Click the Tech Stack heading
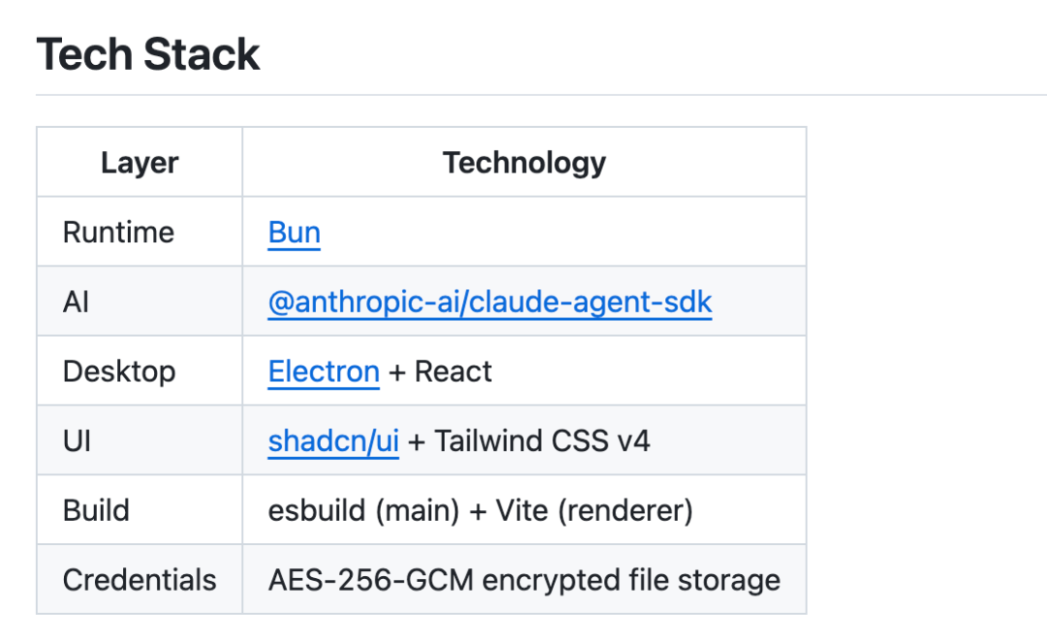1047x641 pixels. pyautogui.click(x=148, y=54)
